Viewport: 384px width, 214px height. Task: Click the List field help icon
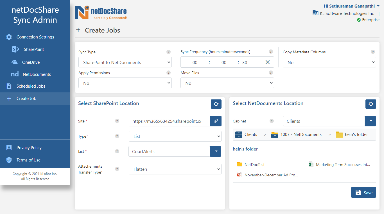coord(117,151)
